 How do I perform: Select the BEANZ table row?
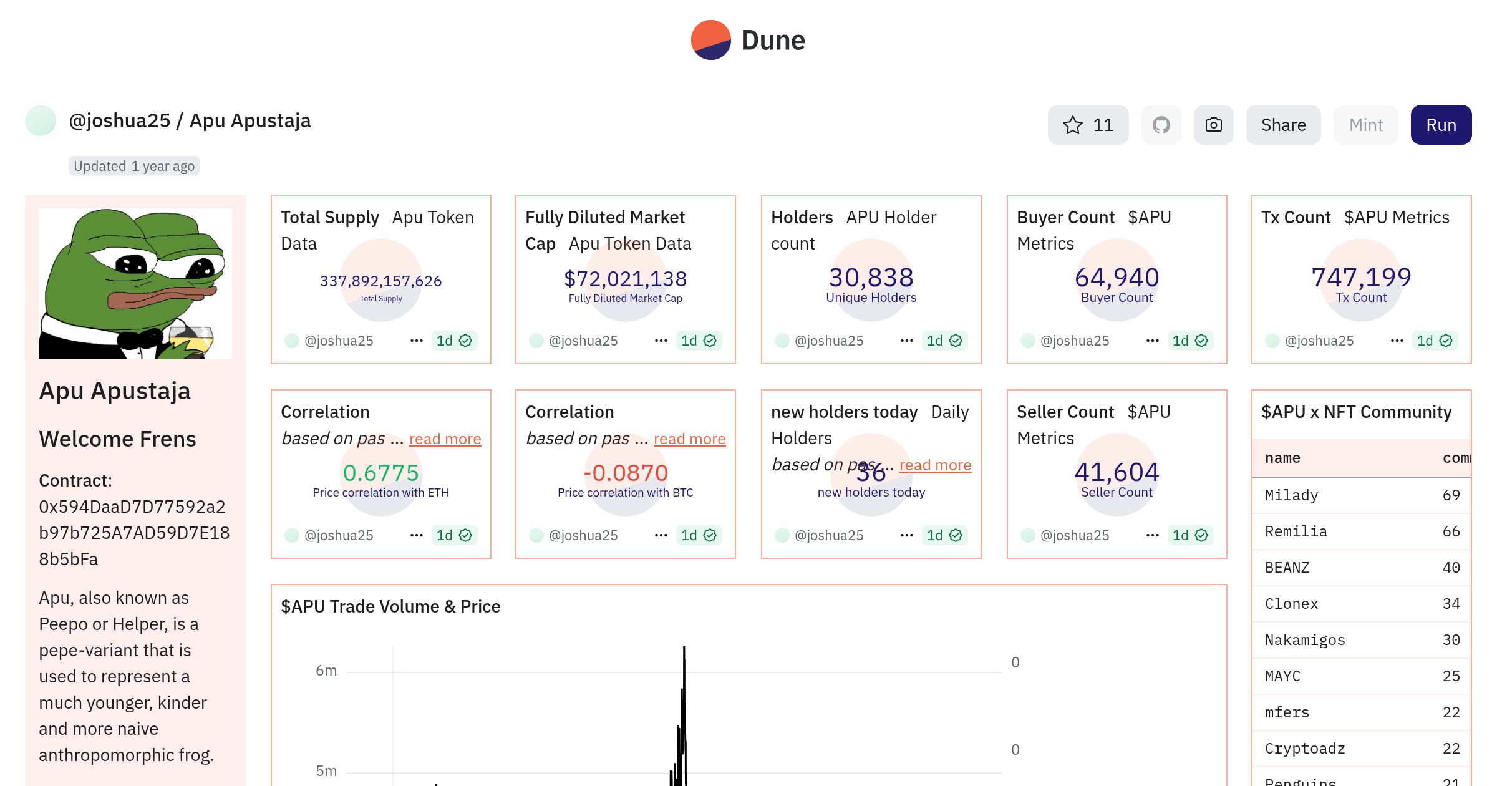click(x=1362, y=568)
